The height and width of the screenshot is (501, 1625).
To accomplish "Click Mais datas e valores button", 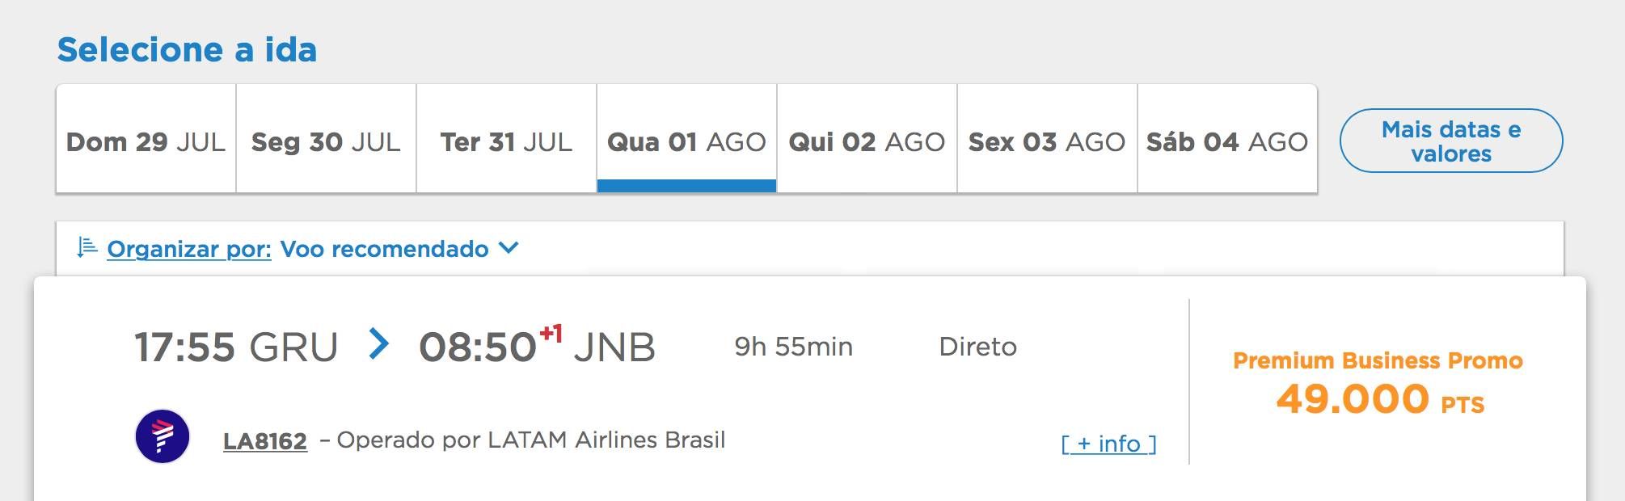I will 1451,141.
